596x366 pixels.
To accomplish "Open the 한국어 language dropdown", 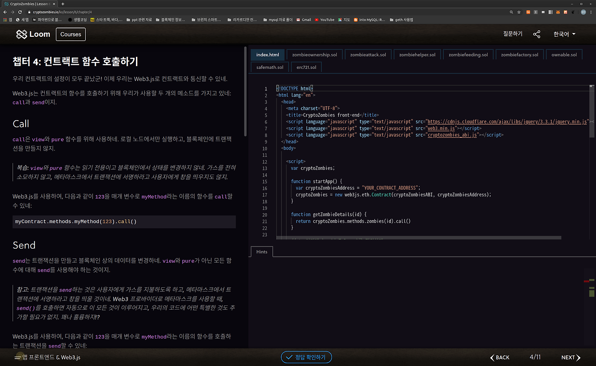I will [x=564, y=34].
